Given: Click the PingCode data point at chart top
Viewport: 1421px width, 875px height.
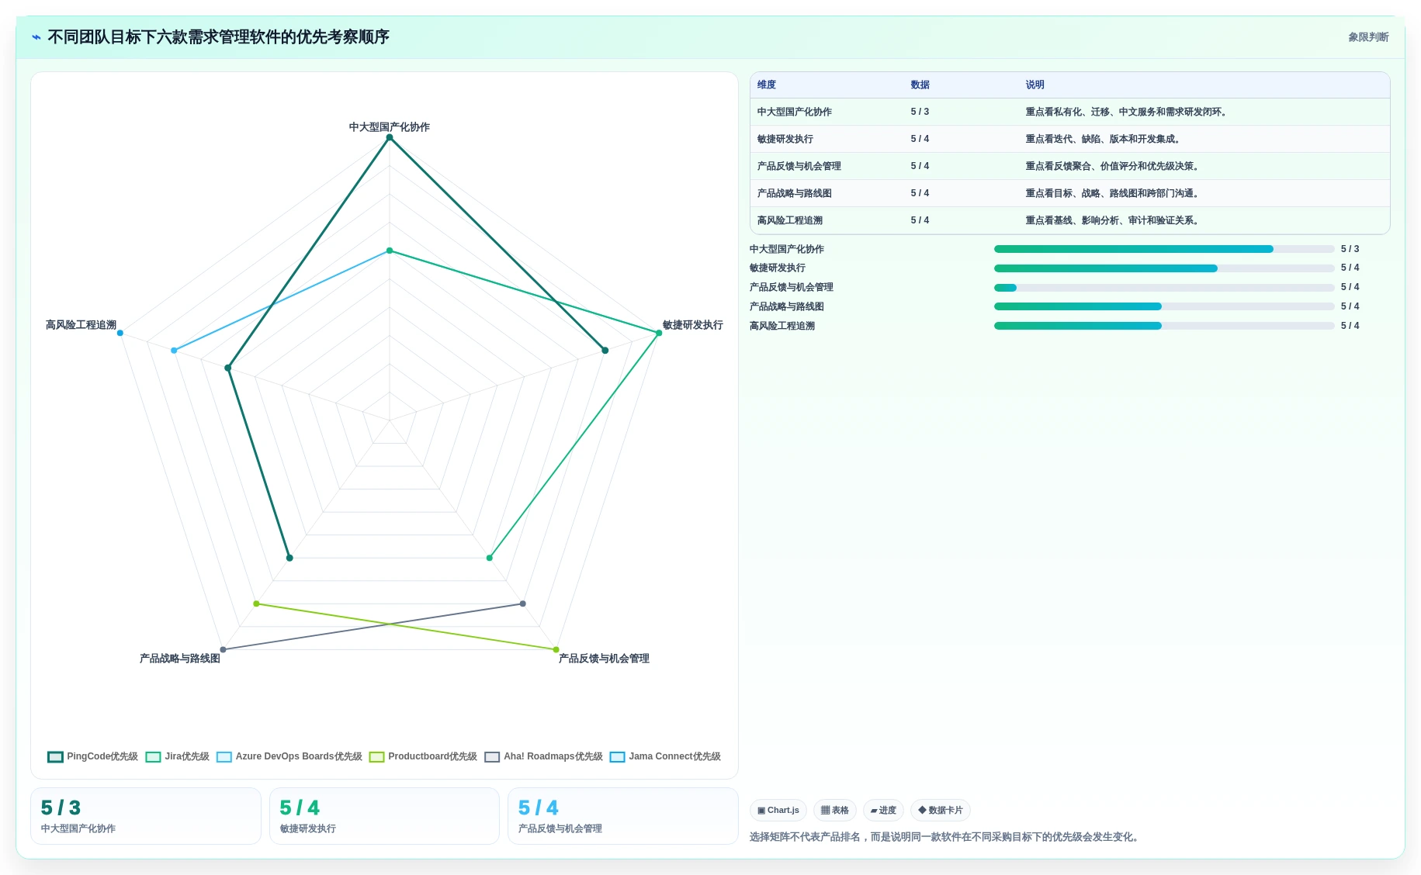Looking at the screenshot, I should [390, 138].
